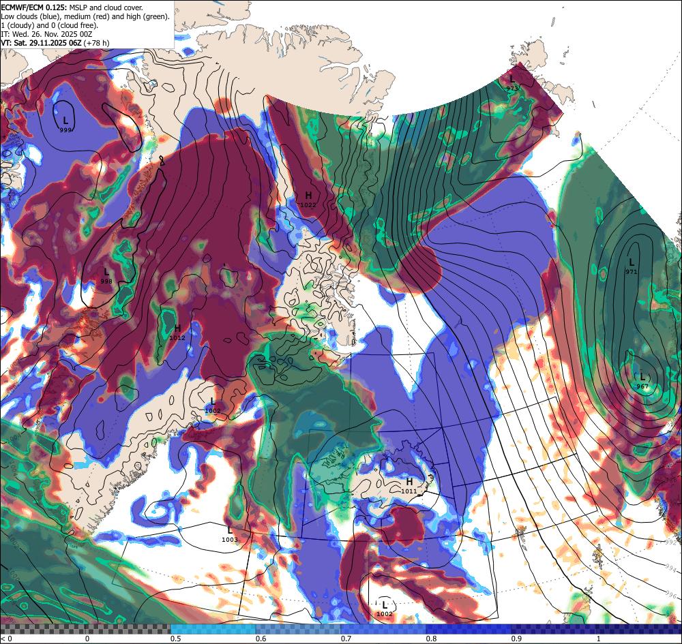This screenshot has width=682, height=644.
Task: Click the '0.5' color scale label
Action: pos(176,639)
